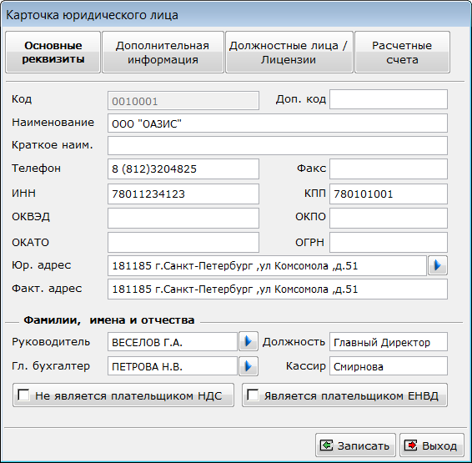
Task: Switch to the Дополнительная информация tab
Action: click(x=163, y=52)
